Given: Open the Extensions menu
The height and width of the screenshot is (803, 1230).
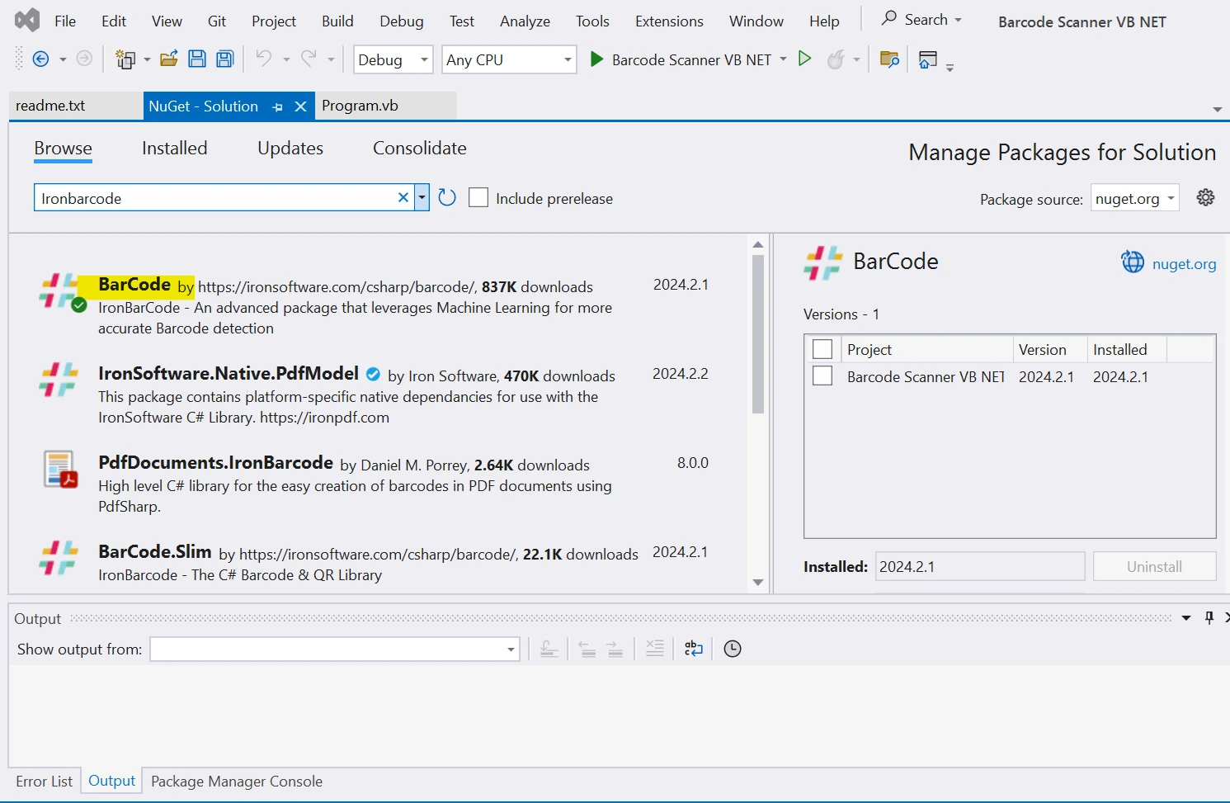Looking at the screenshot, I should [669, 21].
